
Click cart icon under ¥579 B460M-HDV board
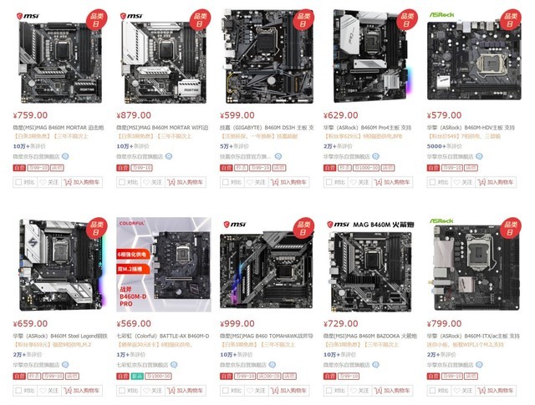point(481,182)
